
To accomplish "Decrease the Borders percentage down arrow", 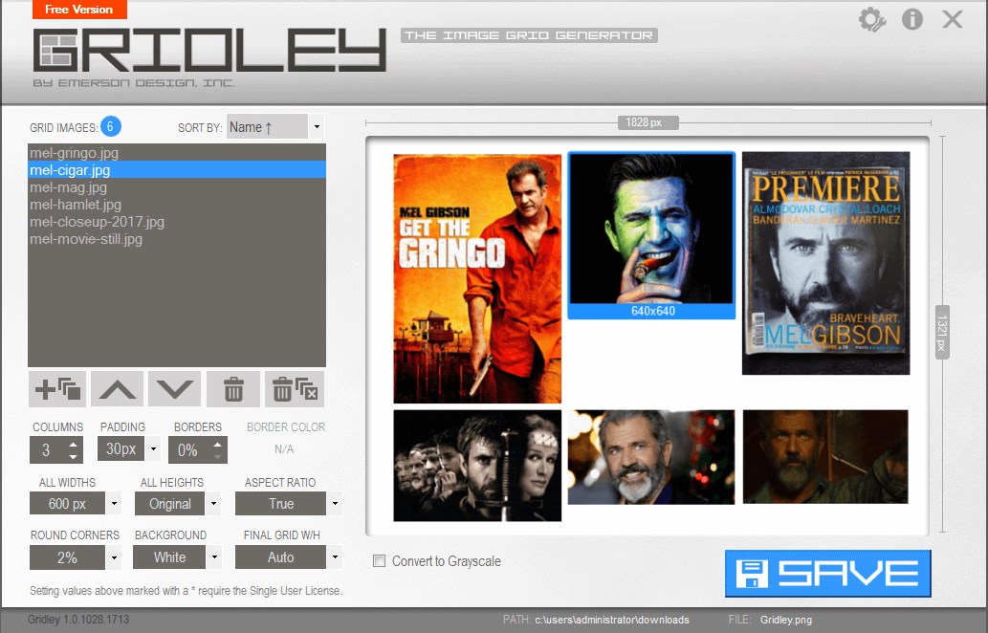I will coord(217,456).
